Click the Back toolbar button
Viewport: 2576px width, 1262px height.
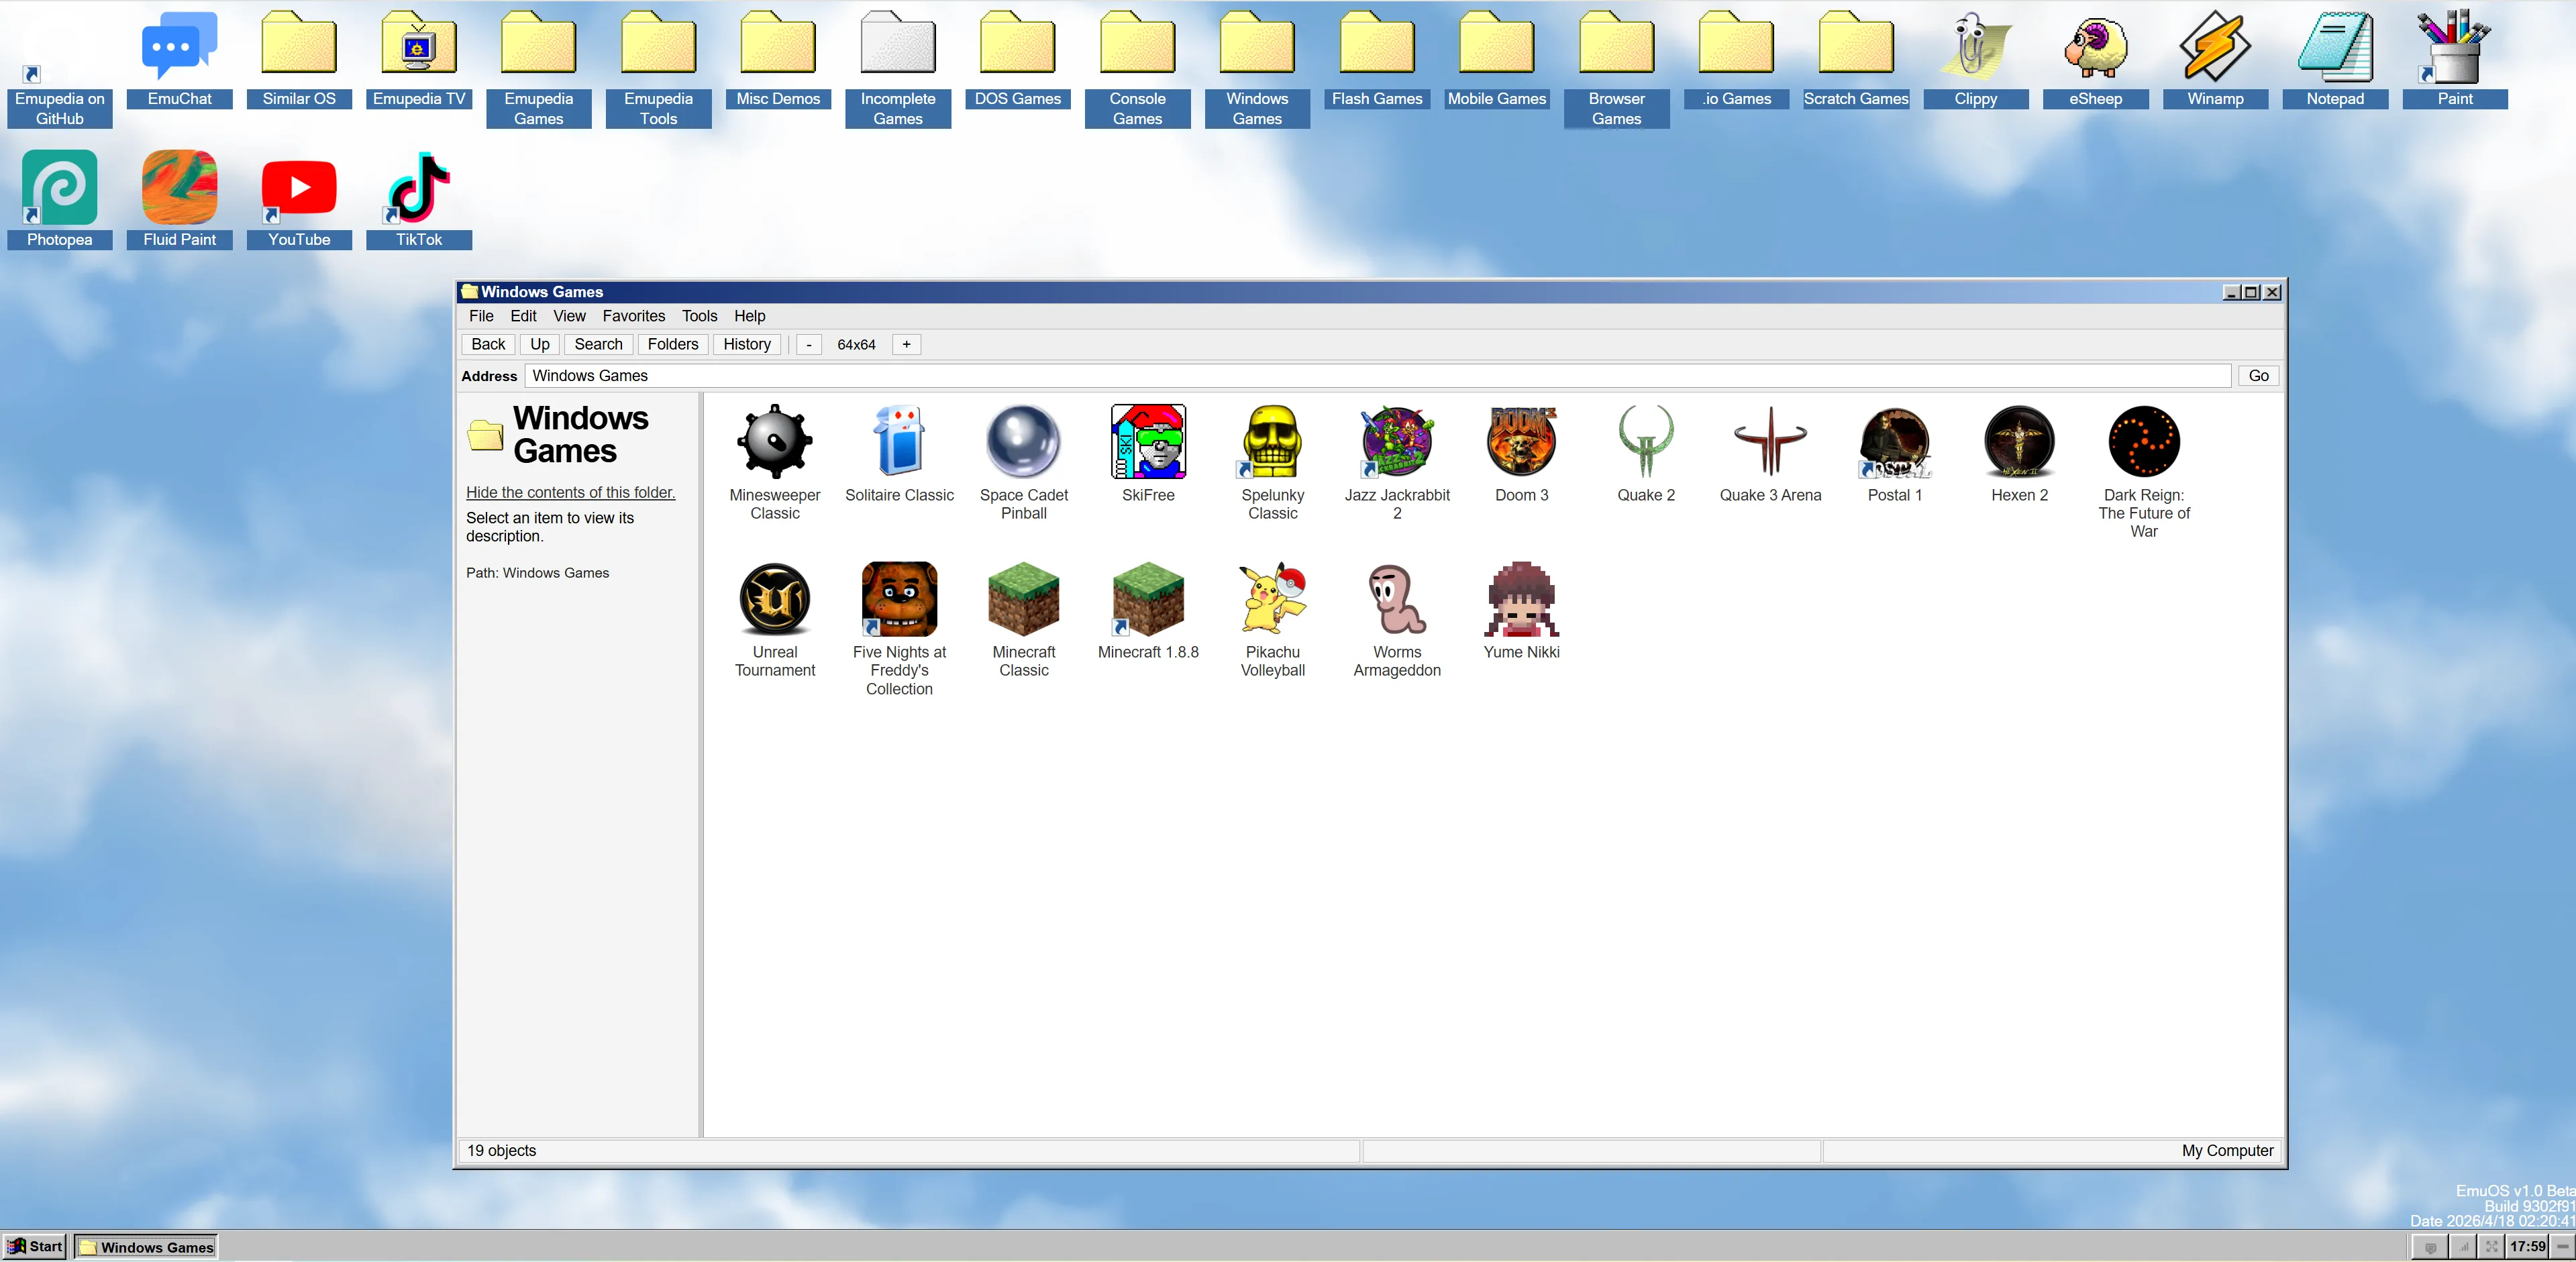pyautogui.click(x=488, y=344)
